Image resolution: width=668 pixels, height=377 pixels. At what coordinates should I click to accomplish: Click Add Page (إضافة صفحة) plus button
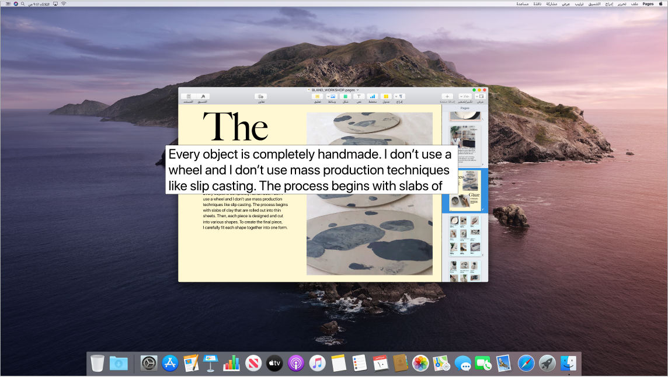click(x=447, y=96)
